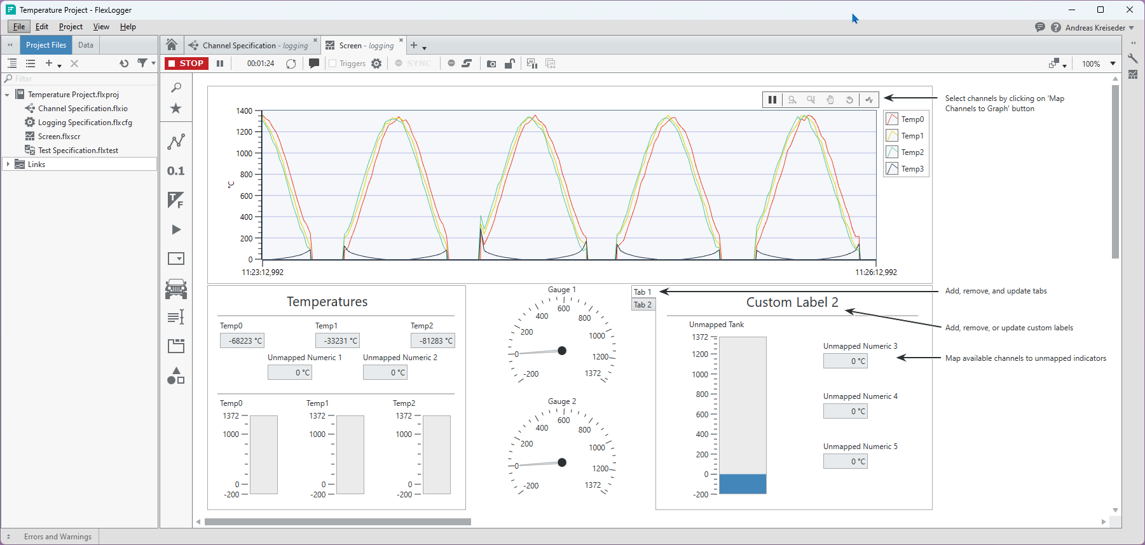Collapse the Temperature Project.flxproj node
This screenshot has height=545, width=1145.
click(7, 95)
